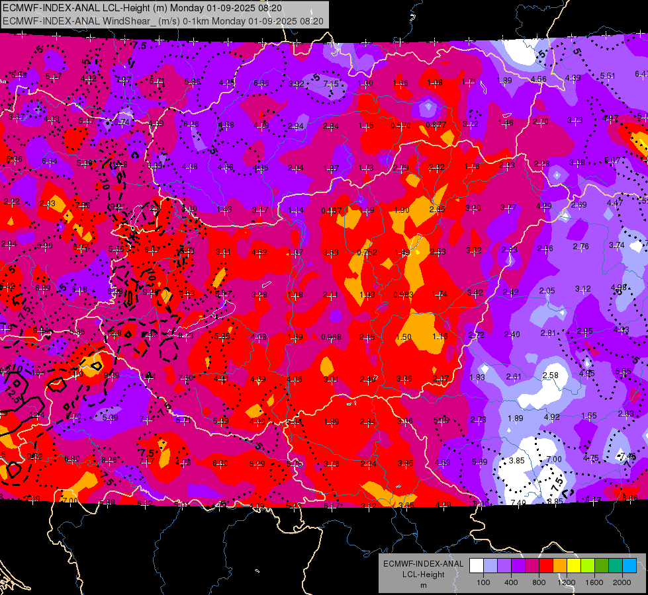
Task: Click the contour label 12.5
Action: [x=14, y=395]
